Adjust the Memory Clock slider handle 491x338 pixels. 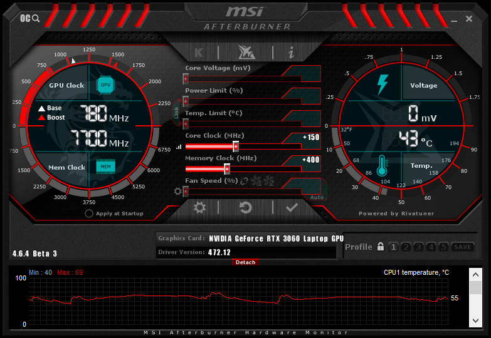coord(227,169)
